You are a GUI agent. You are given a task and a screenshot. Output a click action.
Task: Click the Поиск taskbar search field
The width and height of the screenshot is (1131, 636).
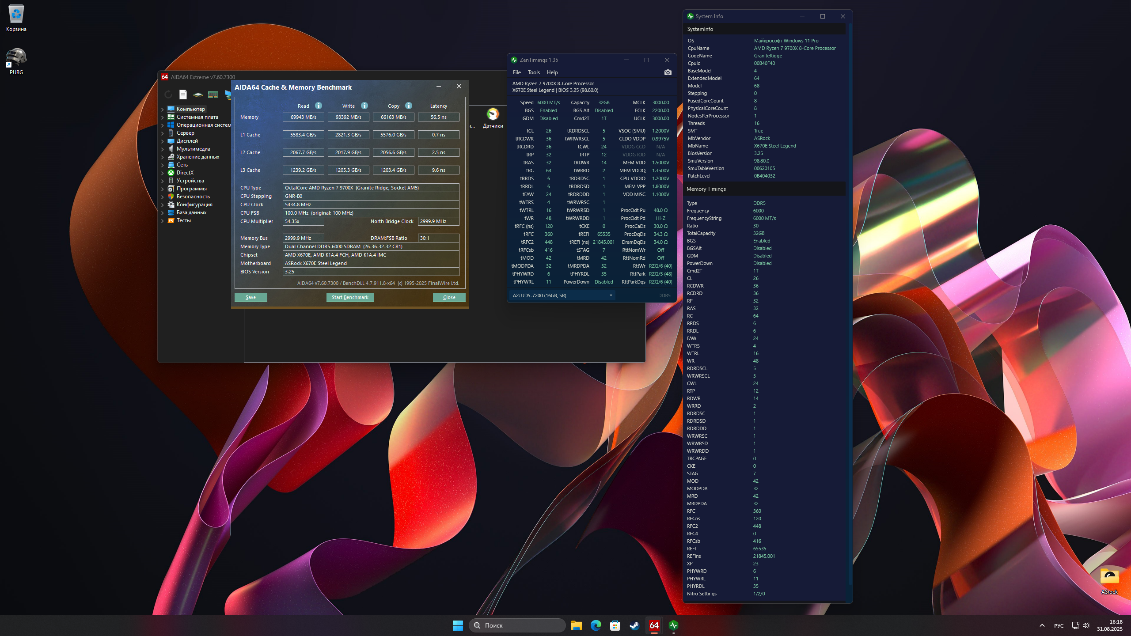[517, 625]
